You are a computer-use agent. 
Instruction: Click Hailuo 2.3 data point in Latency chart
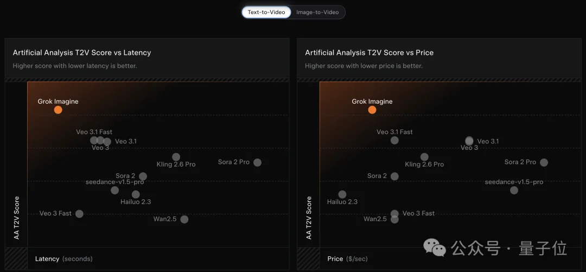point(136,194)
